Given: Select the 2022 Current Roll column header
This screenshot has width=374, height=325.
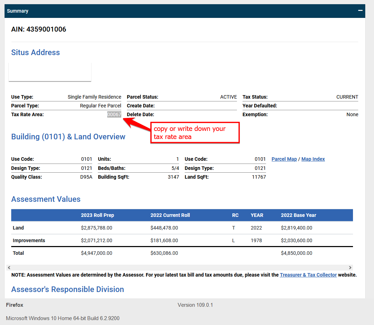Looking at the screenshot, I should tap(170, 215).
